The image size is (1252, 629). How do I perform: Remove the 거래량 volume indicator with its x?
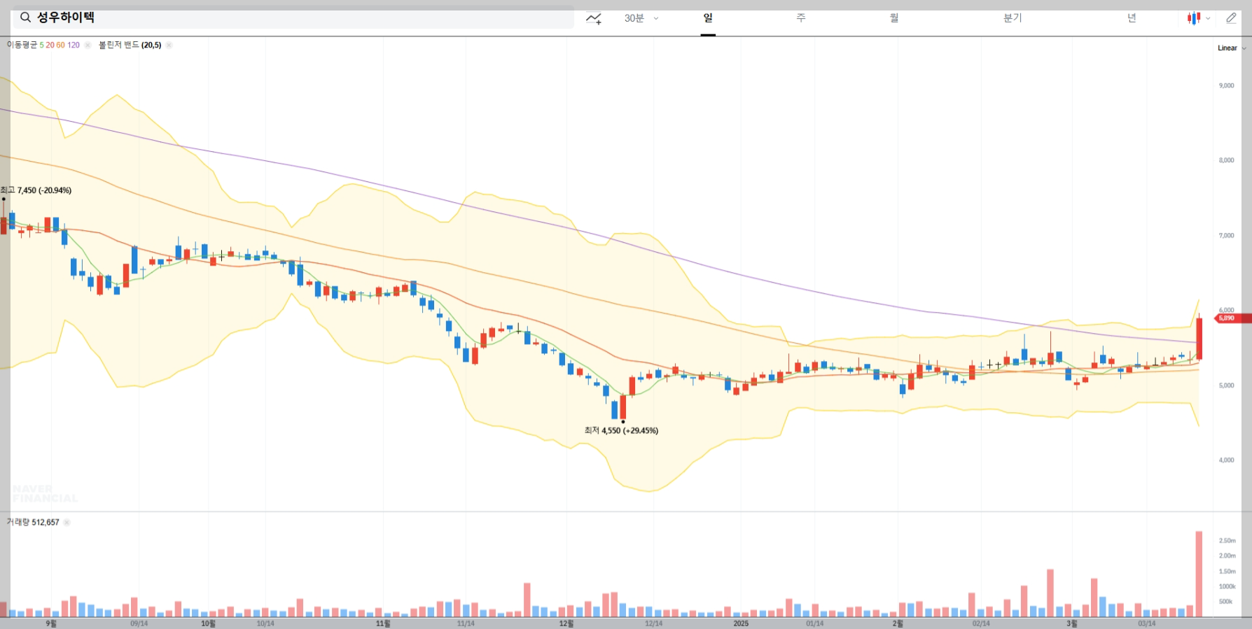click(x=67, y=522)
